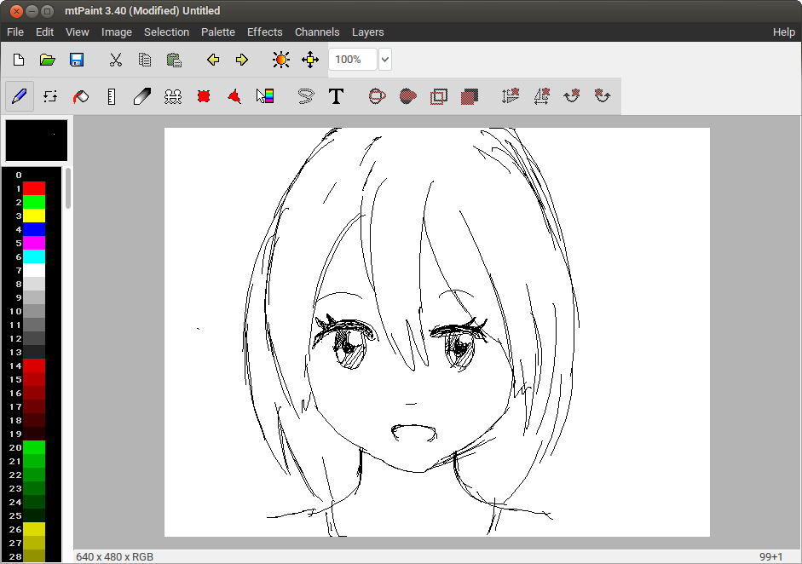Use the Polygon Selection tool
The height and width of the screenshot is (564, 802).
coord(234,95)
